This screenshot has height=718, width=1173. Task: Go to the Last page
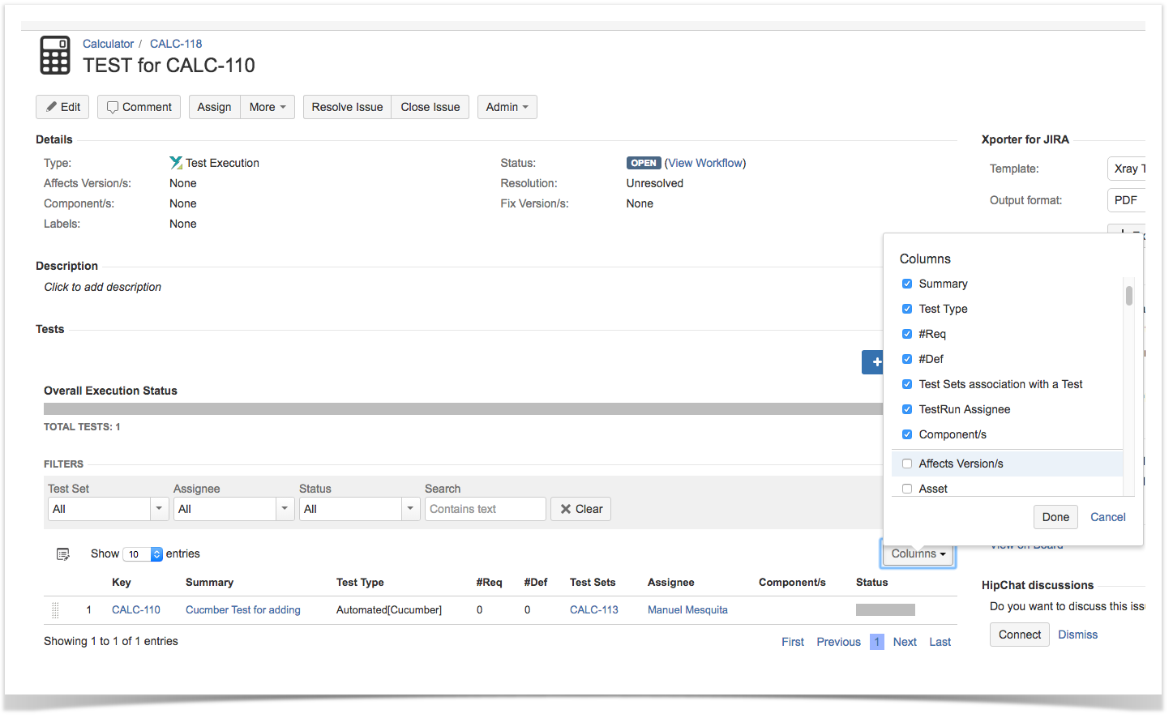tap(940, 642)
